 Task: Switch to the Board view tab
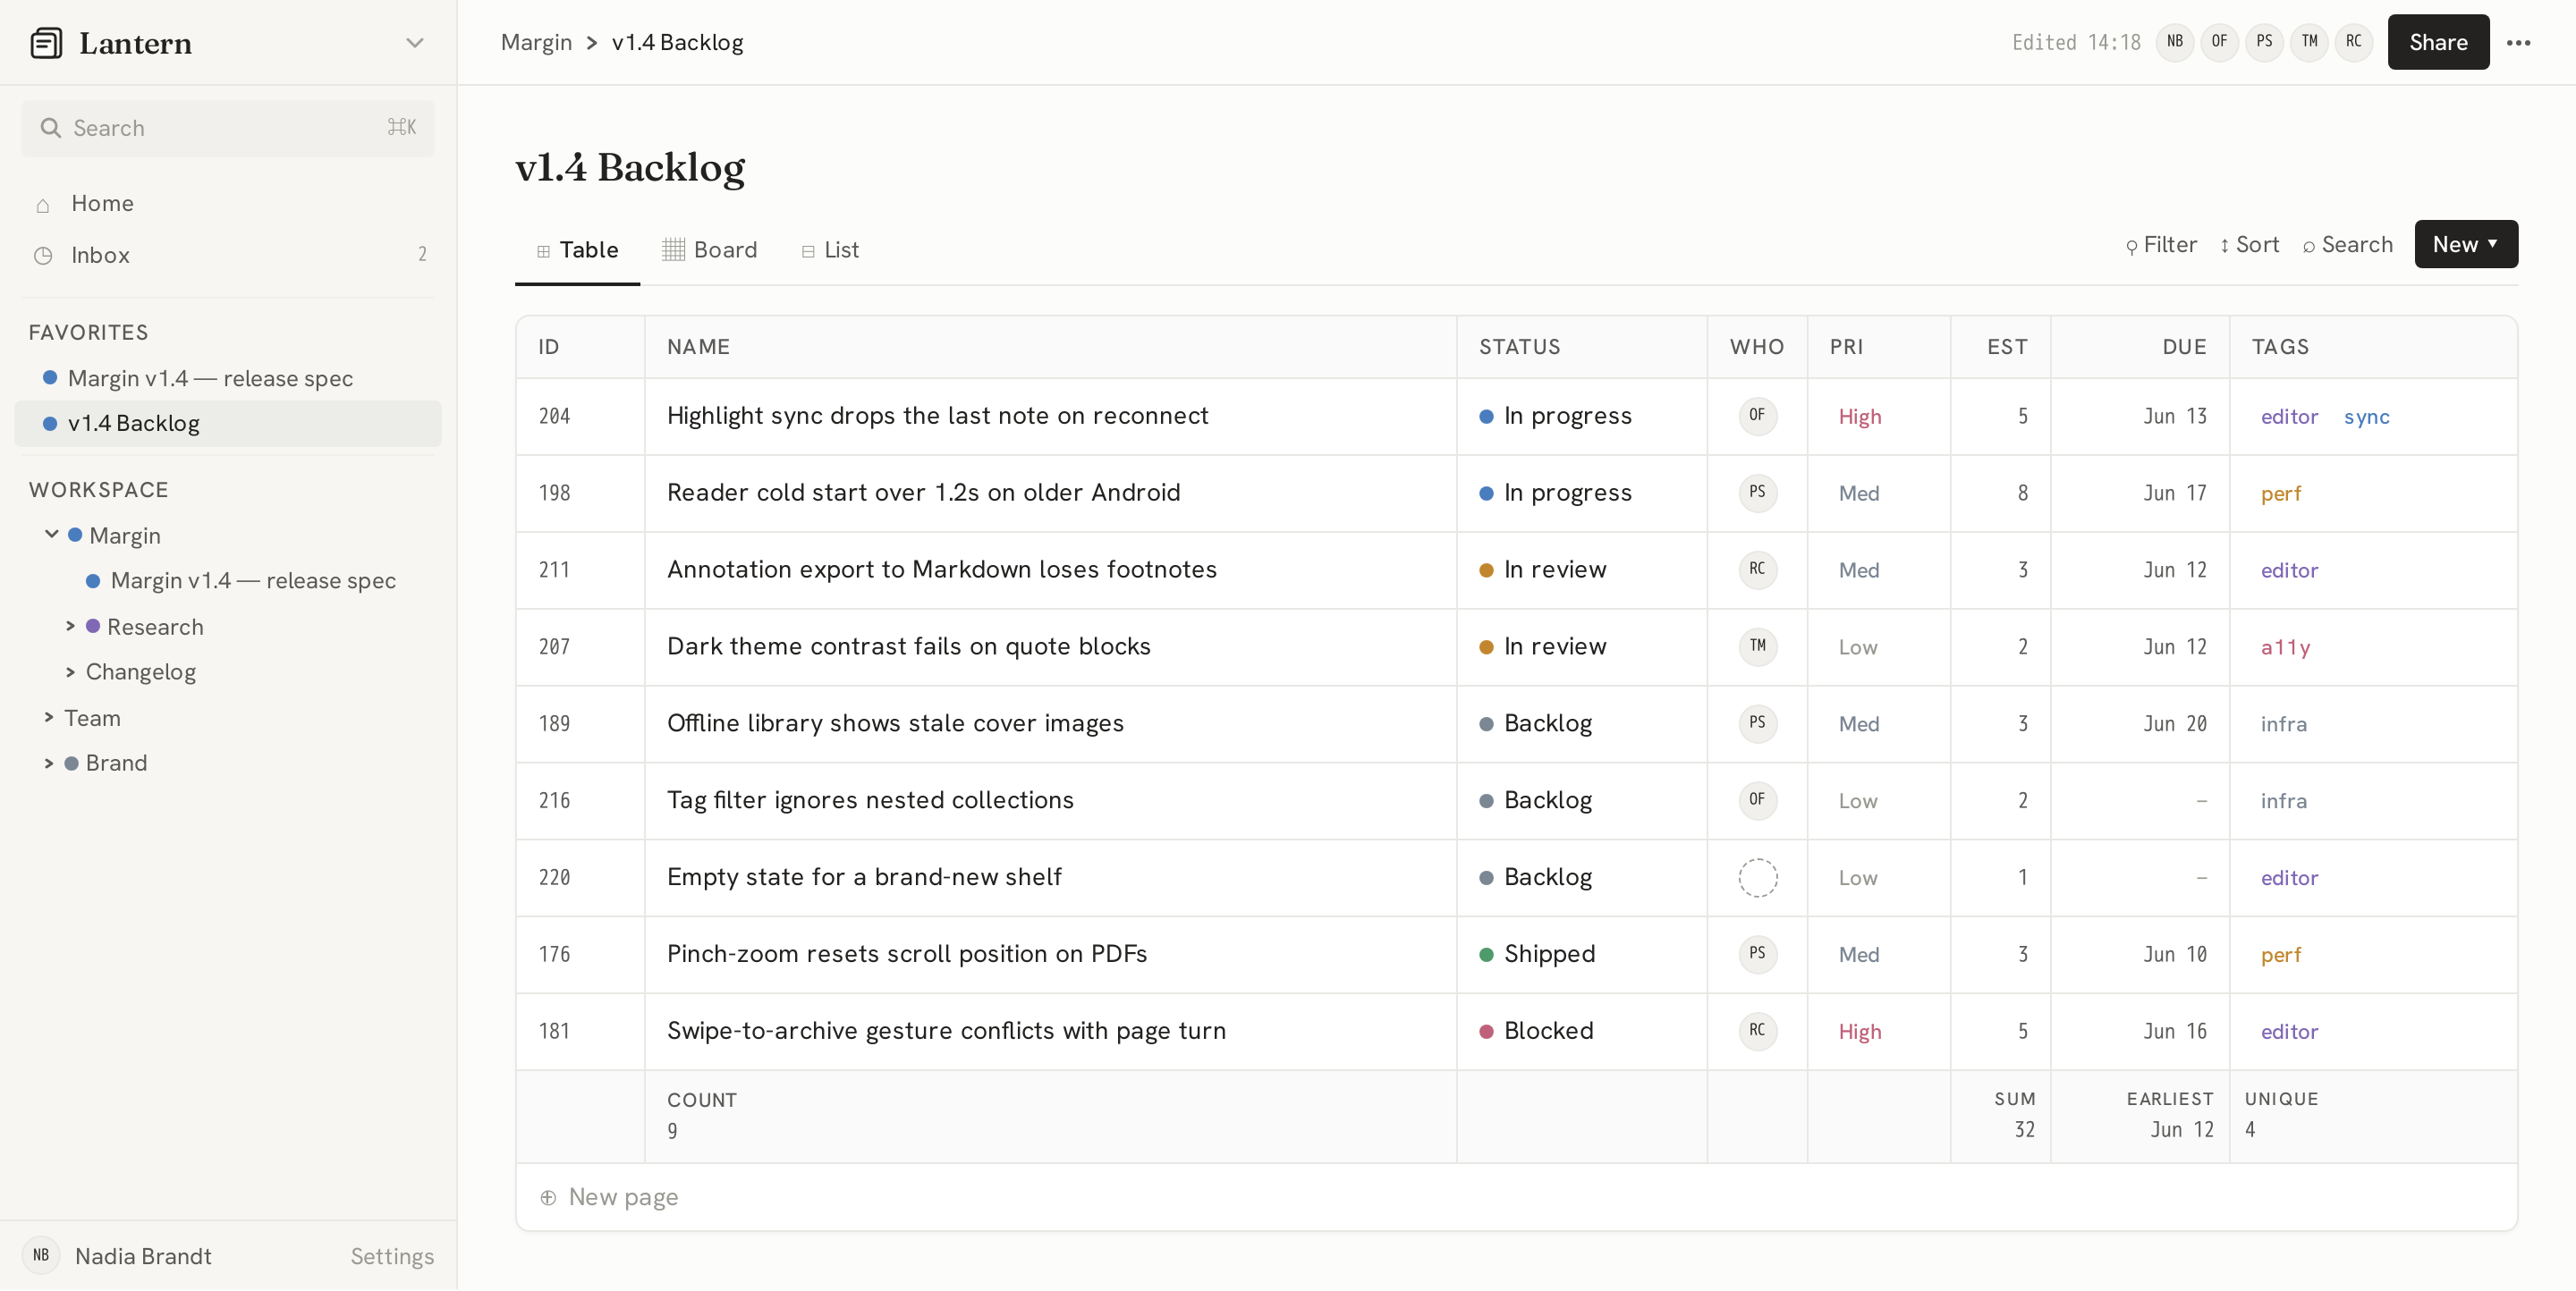[710, 249]
